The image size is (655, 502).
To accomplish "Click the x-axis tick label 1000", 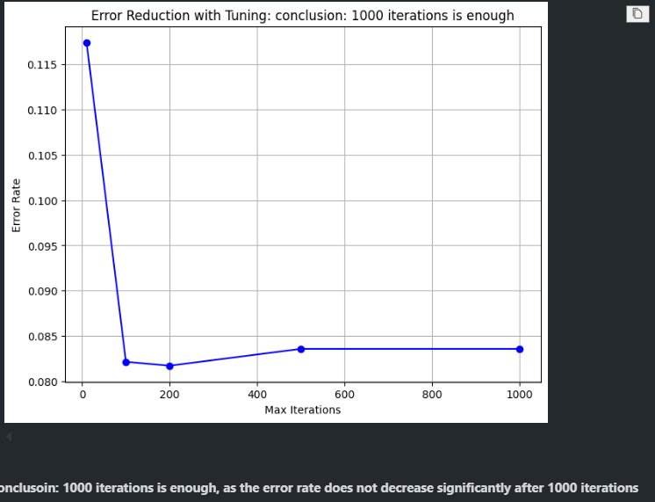I will (519, 395).
